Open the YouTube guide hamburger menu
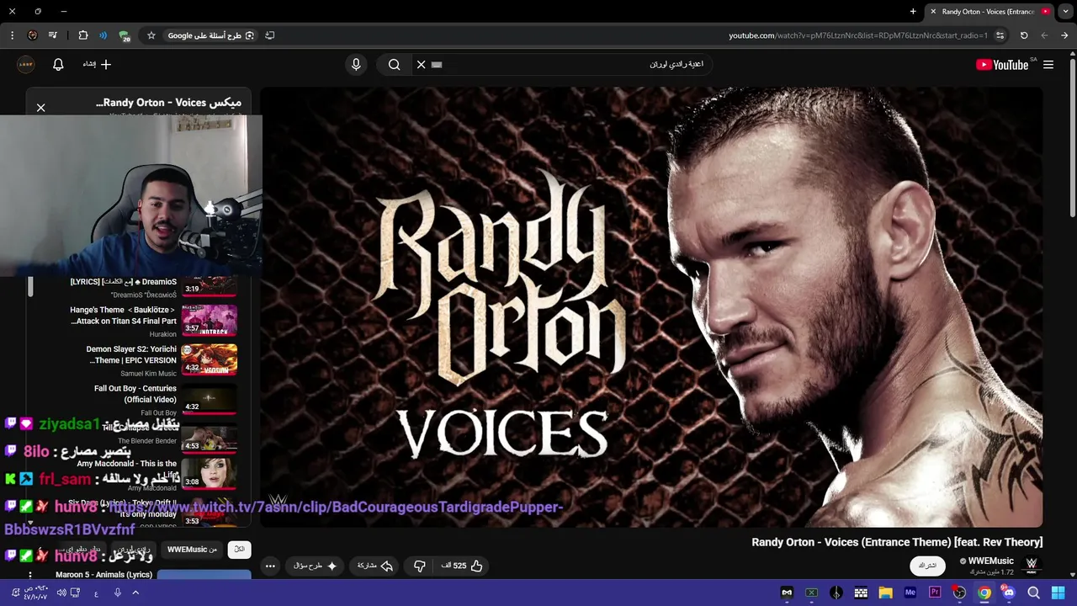The image size is (1077, 606). [1048, 65]
